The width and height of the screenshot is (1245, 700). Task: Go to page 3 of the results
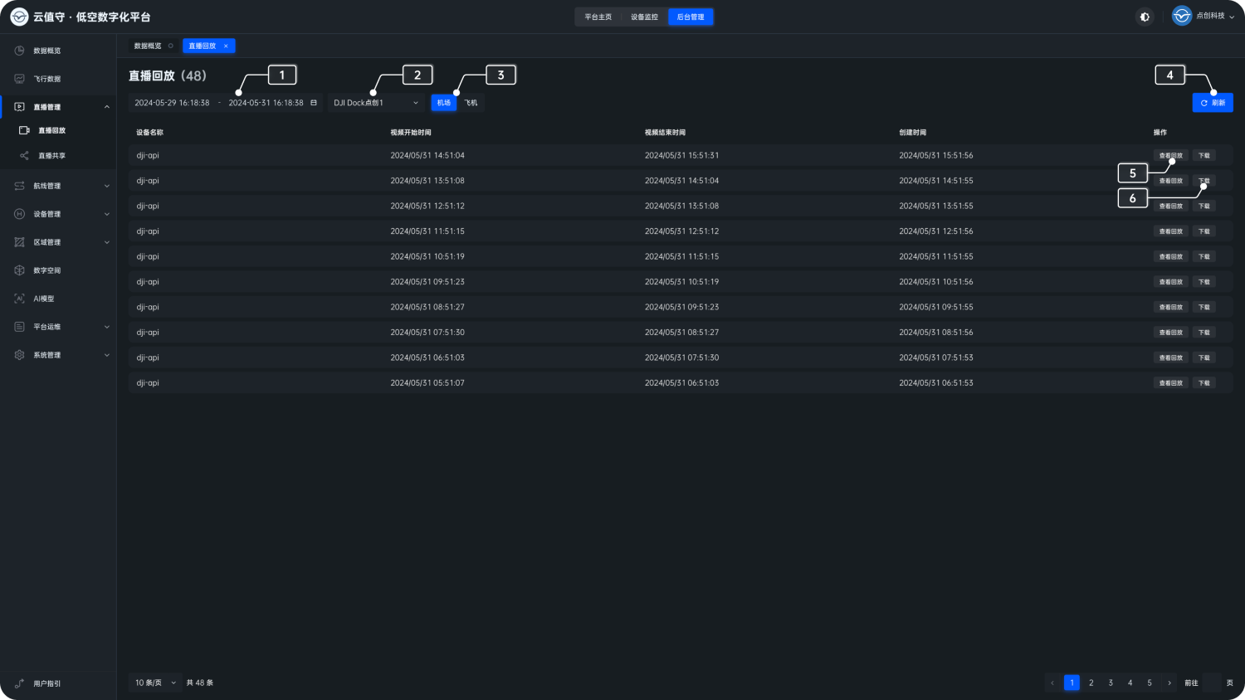[x=1111, y=683]
